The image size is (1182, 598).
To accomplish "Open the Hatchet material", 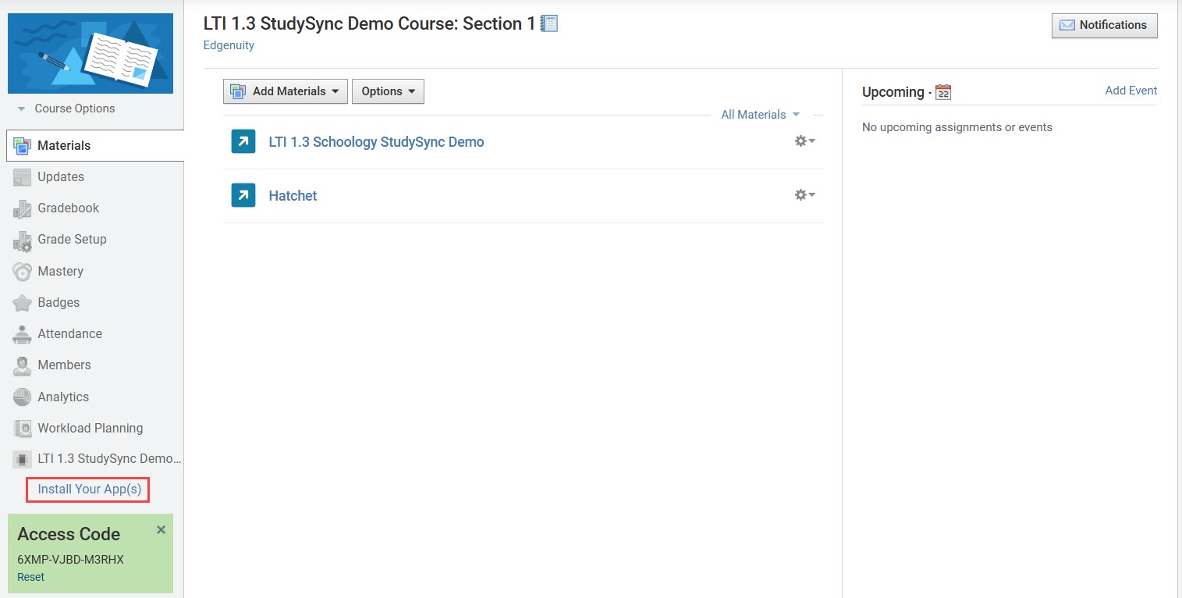I will pos(293,196).
